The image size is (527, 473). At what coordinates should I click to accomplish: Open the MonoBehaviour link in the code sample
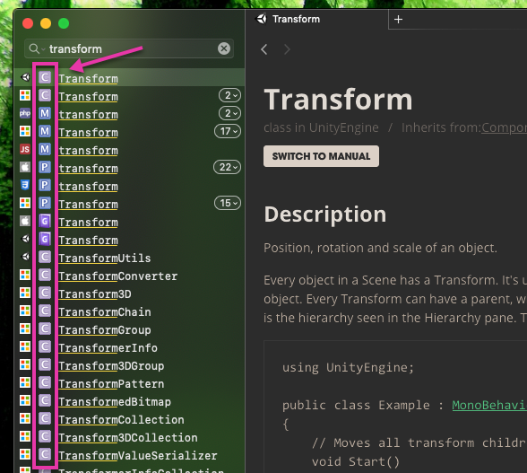489,405
